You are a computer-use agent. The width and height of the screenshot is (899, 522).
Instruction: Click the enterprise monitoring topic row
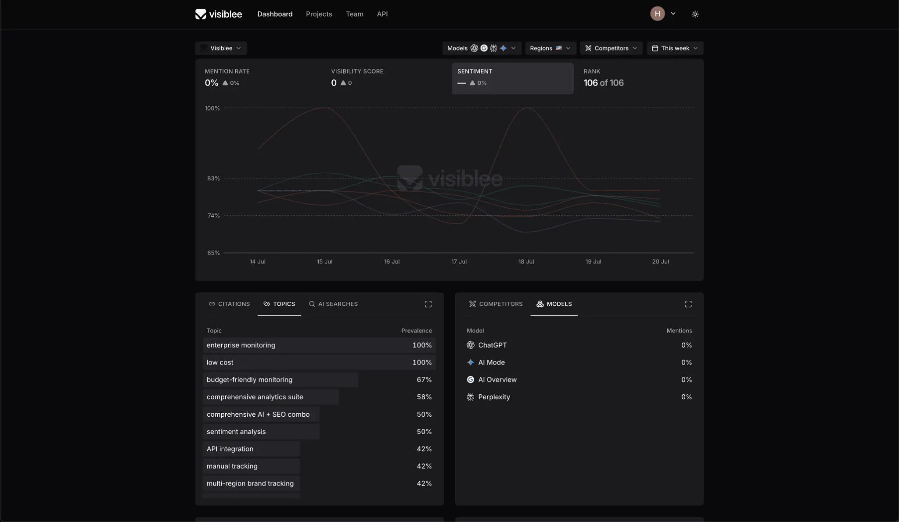319,345
